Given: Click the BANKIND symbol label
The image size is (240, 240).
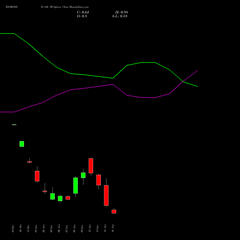Looking at the screenshot, I should tap(12, 7).
